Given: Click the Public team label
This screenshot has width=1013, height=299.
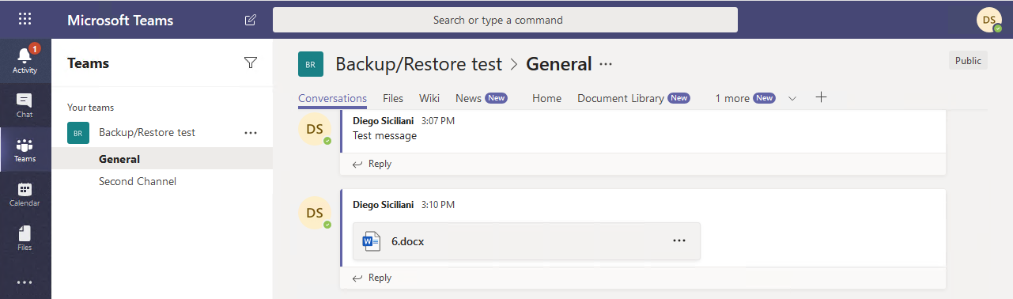Looking at the screenshot, I should pos(968,60).
